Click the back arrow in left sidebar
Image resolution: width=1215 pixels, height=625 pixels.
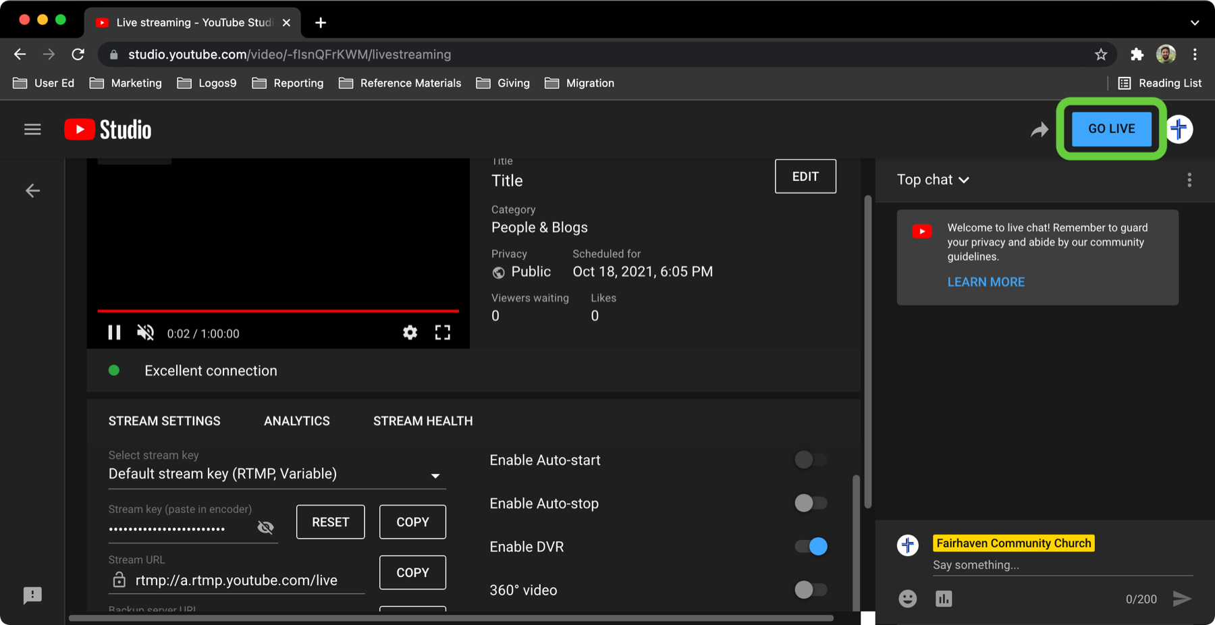32,191
